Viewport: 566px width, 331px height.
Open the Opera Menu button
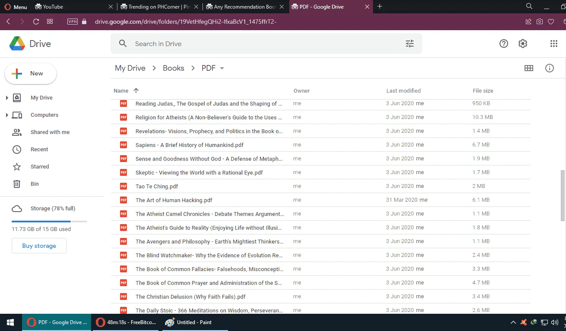tap(16, 7)
